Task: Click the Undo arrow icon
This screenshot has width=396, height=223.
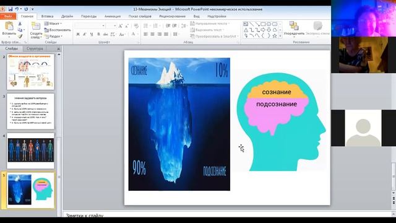Action: point(17,9)
